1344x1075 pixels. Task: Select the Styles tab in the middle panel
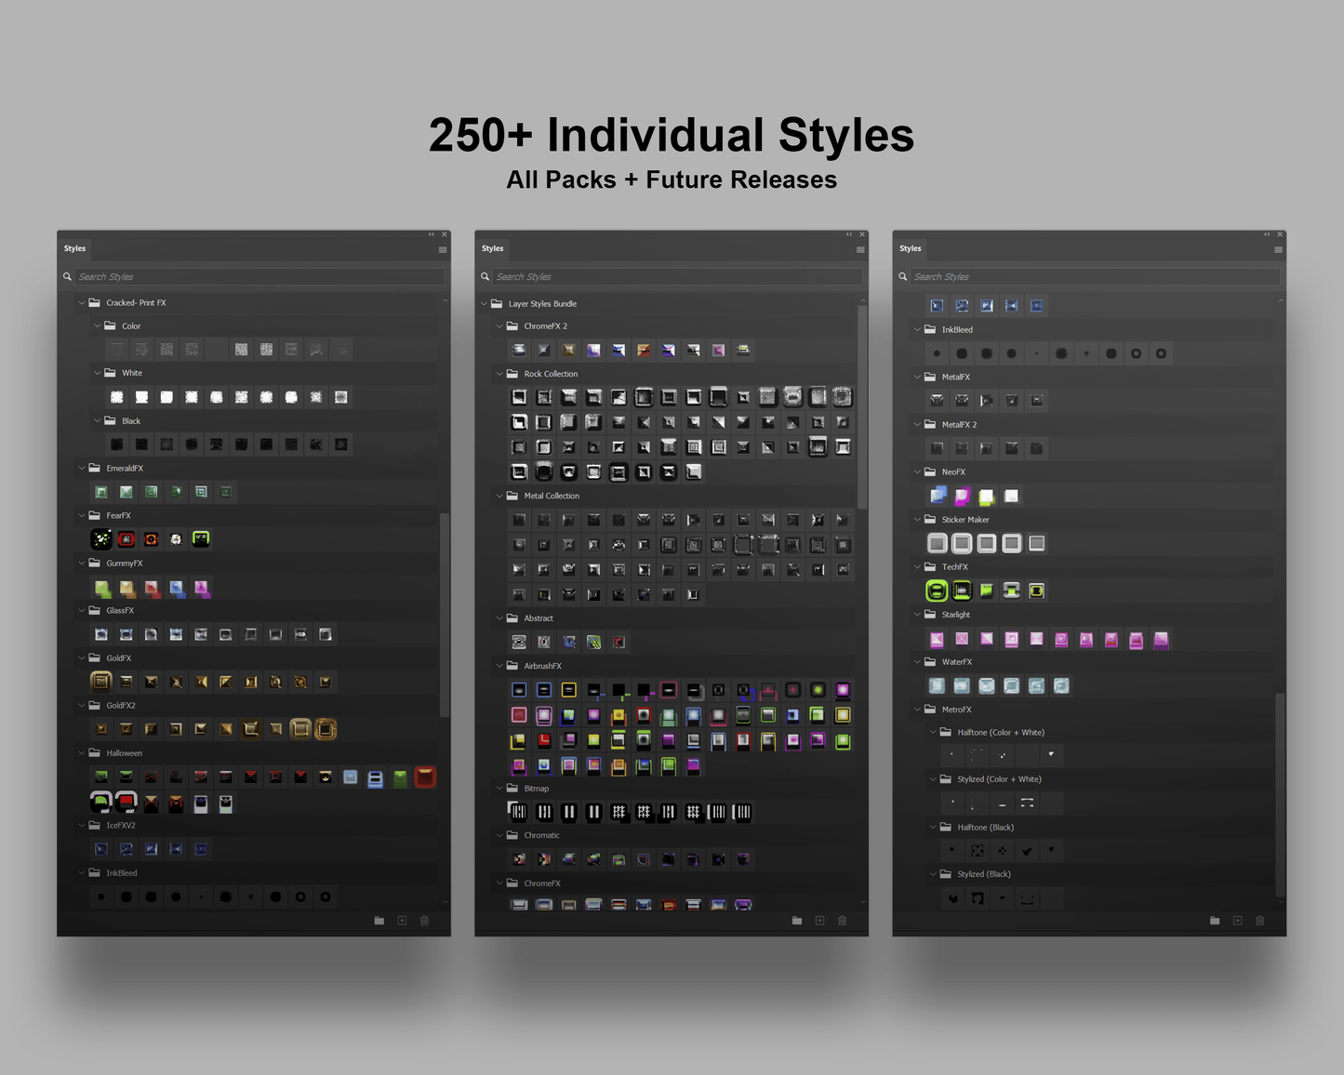coord(493,249)
